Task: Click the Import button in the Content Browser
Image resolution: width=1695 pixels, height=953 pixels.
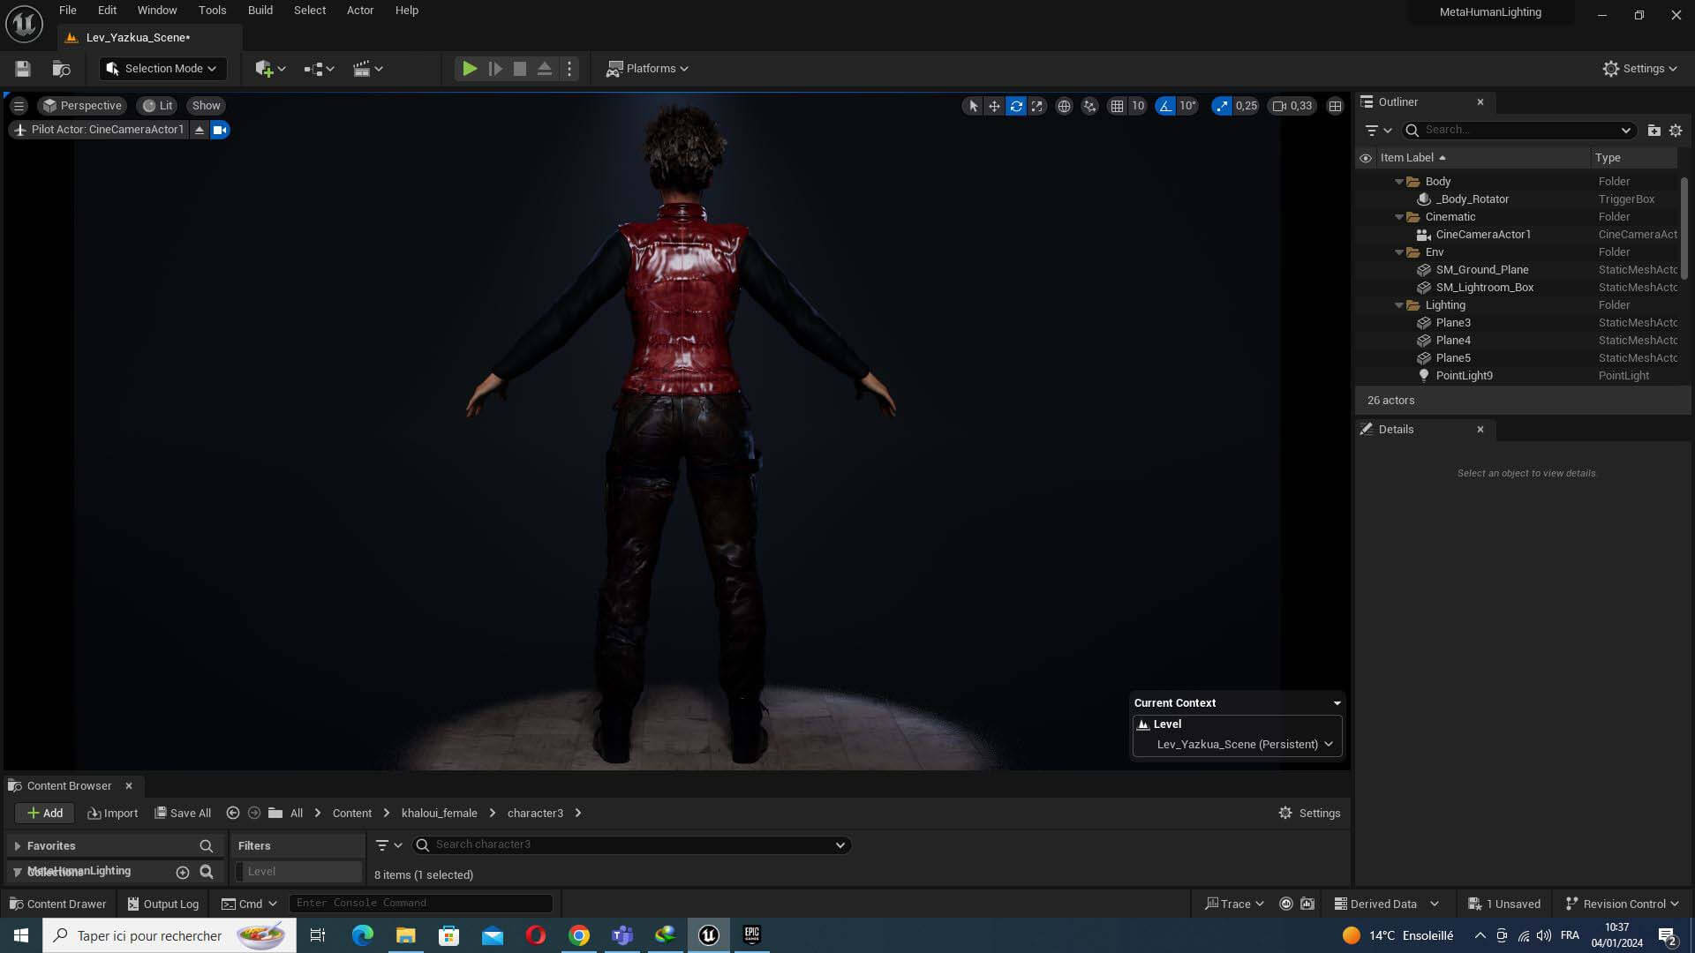Action: click(x=113, y=813)
